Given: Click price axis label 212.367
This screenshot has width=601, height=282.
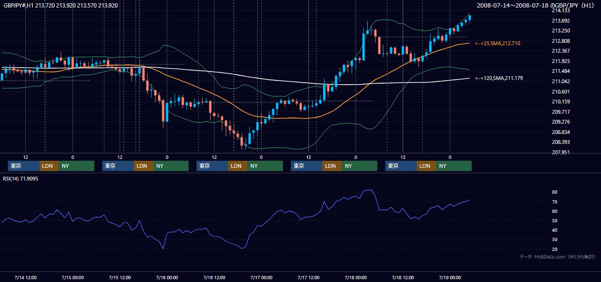Looking at the screenshot, I should (561, 51).
